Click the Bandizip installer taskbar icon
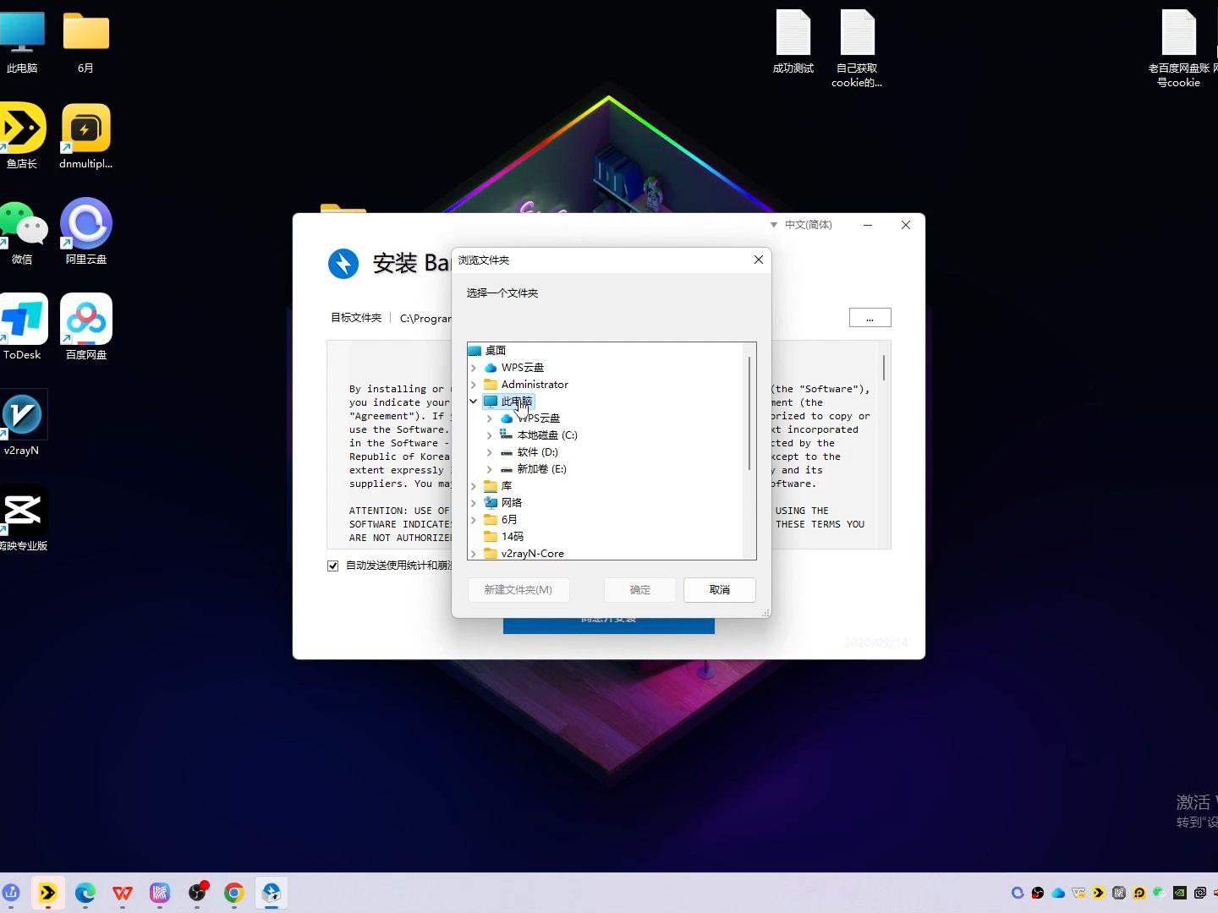The image size is (1218, 913). coord(272,893)
